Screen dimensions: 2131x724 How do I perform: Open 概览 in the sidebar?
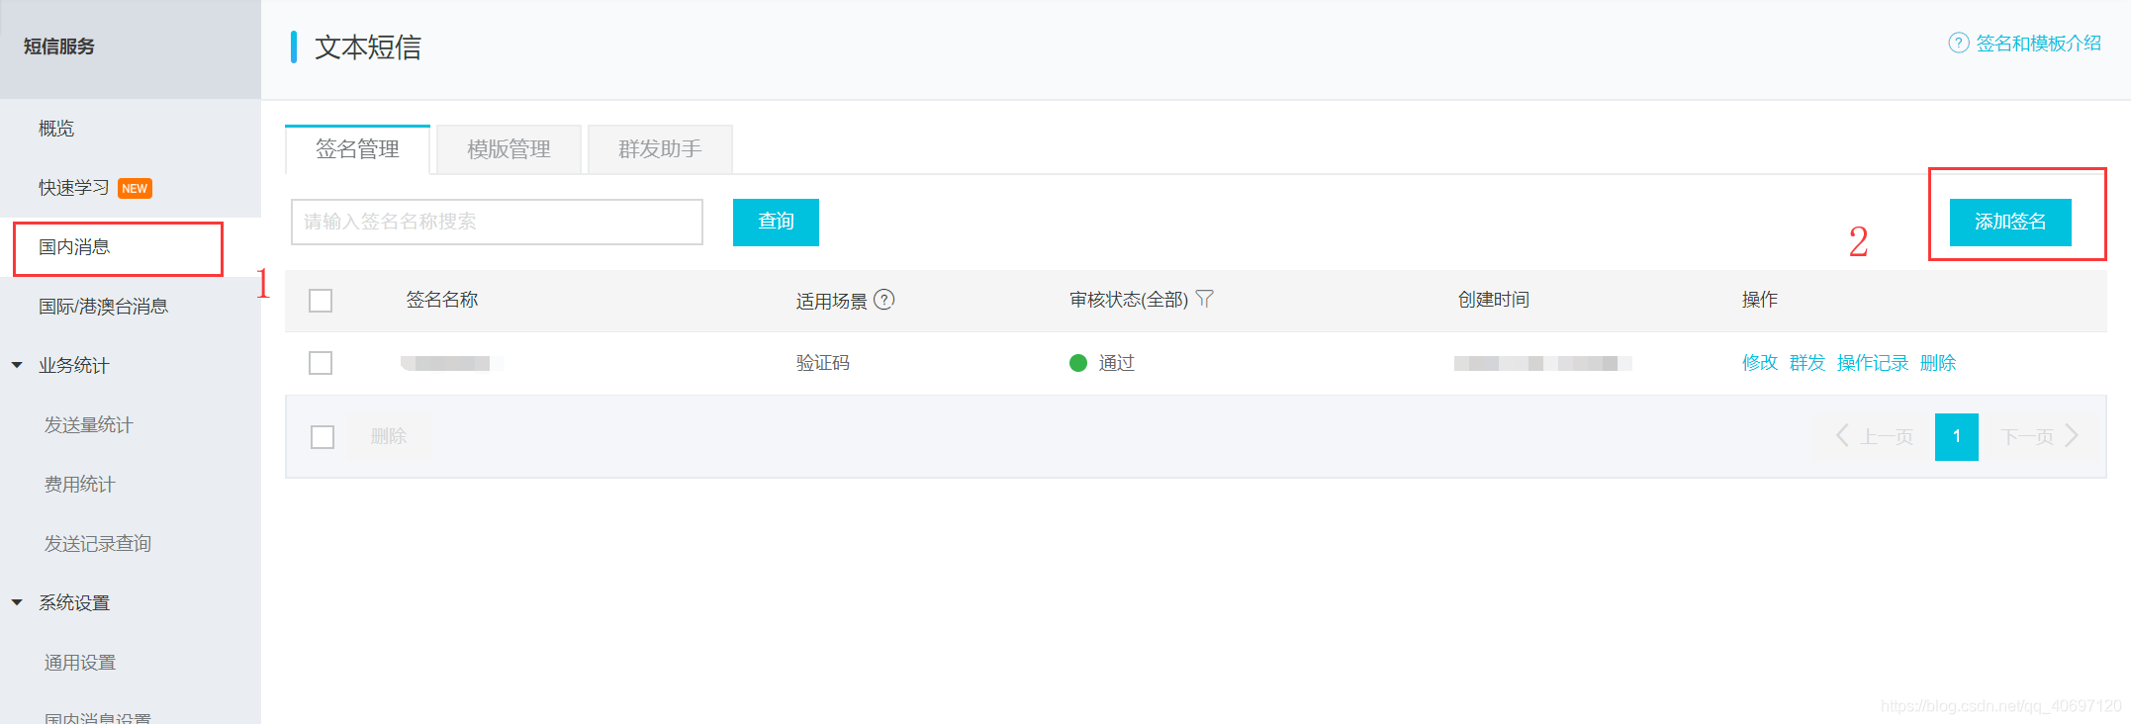click(x=56, y=129)
